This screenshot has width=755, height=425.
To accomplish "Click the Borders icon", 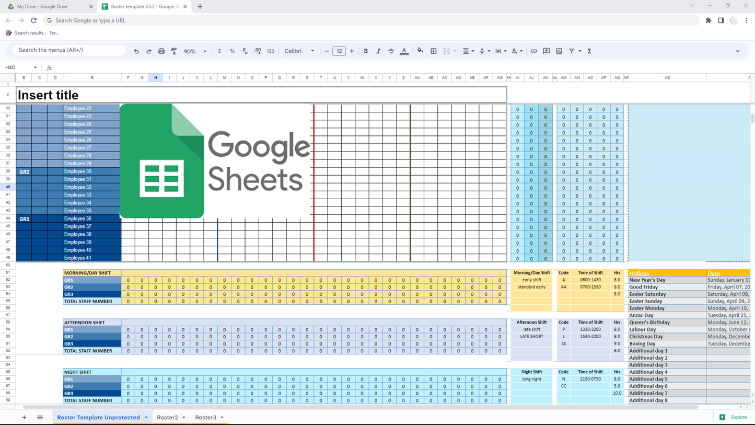I will pos(434,51).
